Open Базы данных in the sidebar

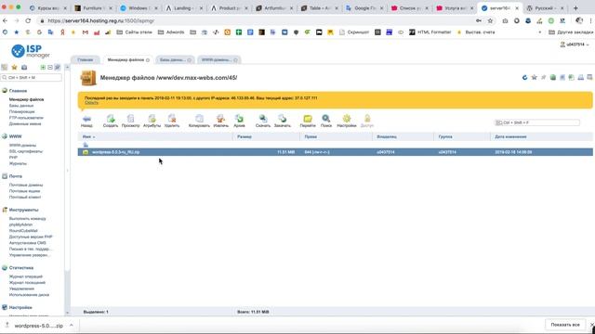coord(20,106)
